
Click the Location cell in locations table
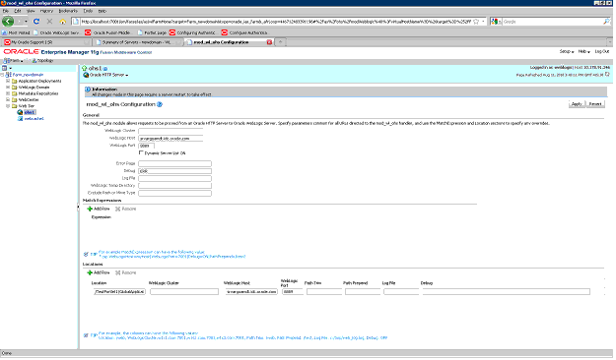click(x=119, y=292)
